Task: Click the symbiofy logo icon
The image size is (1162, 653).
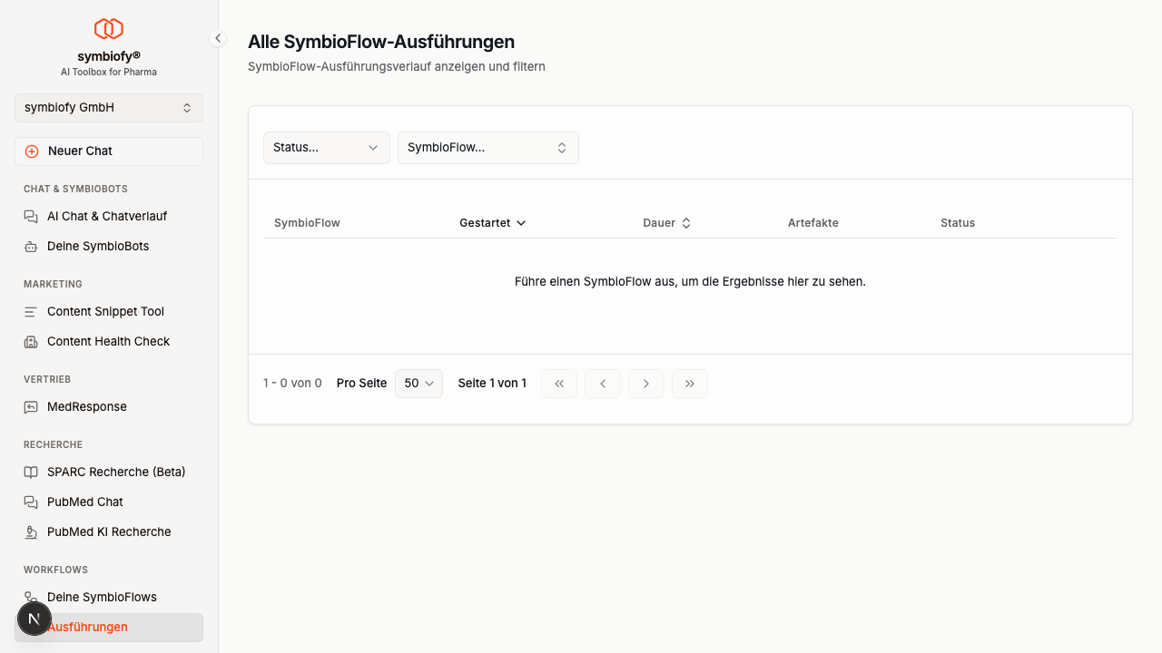Action: tap(109, 29)
